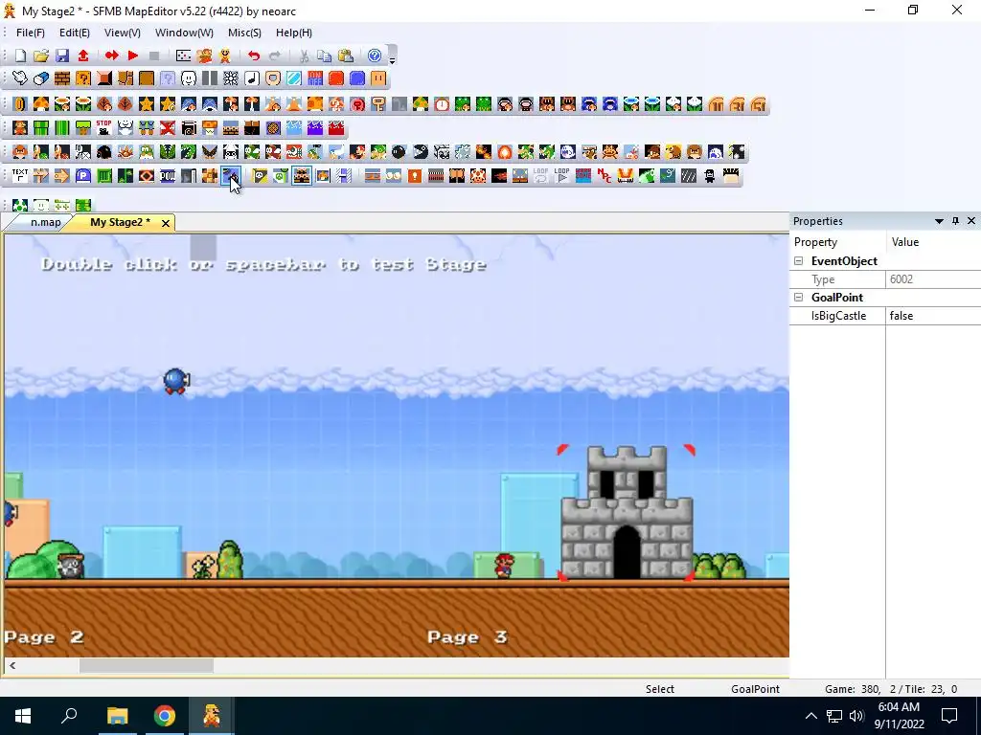Image resolution: width=981 pixels, height=735 pixels.
Task: Open an existing map file
Action: pos(41,56)
